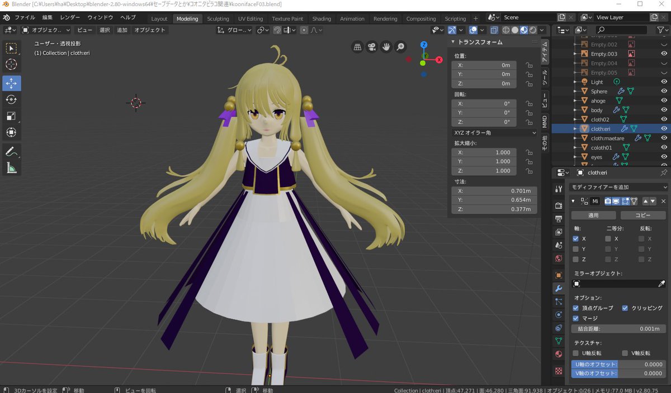
Task: Open the 編集 menu
Action: pos(48,18)
